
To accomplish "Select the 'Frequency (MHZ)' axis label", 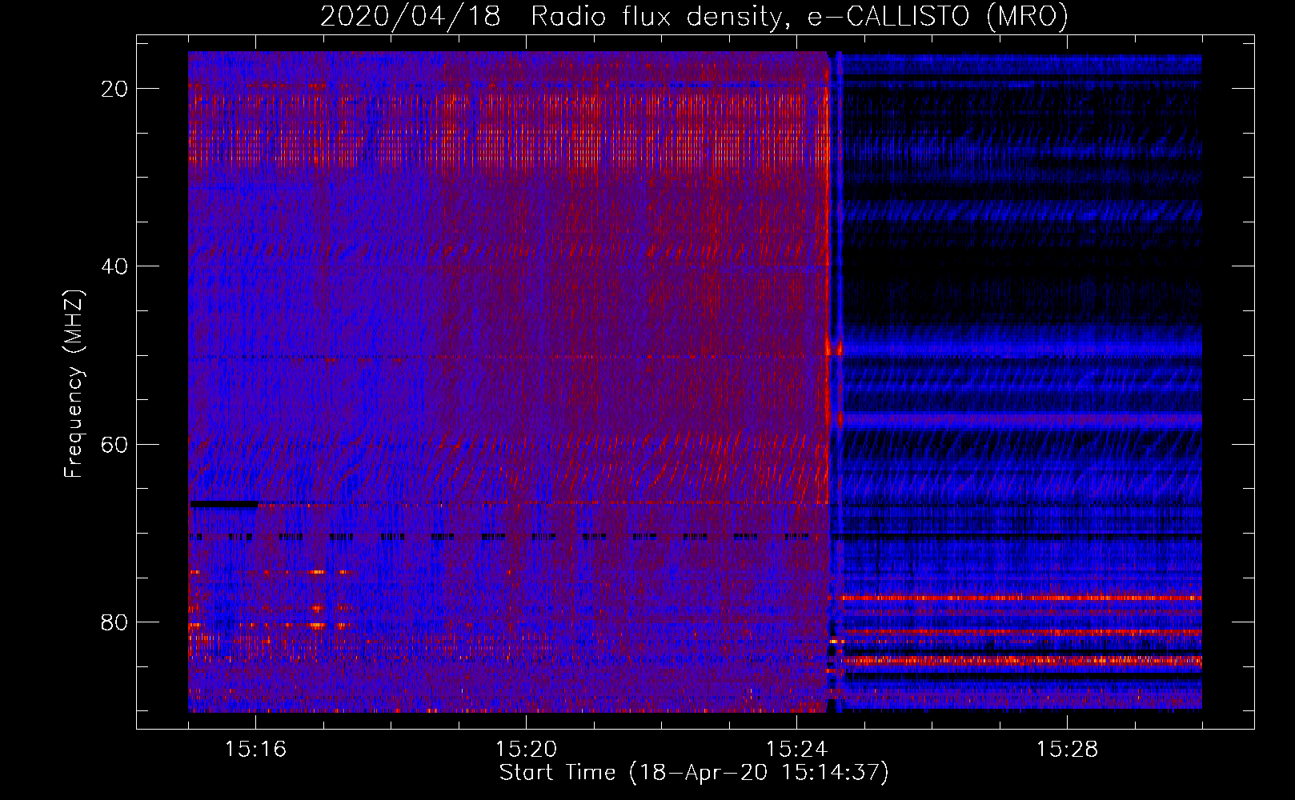I will click(x=74, y=384).
